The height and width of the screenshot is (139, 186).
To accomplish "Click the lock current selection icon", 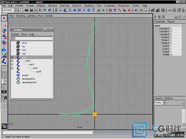I will tap(99, 10).
